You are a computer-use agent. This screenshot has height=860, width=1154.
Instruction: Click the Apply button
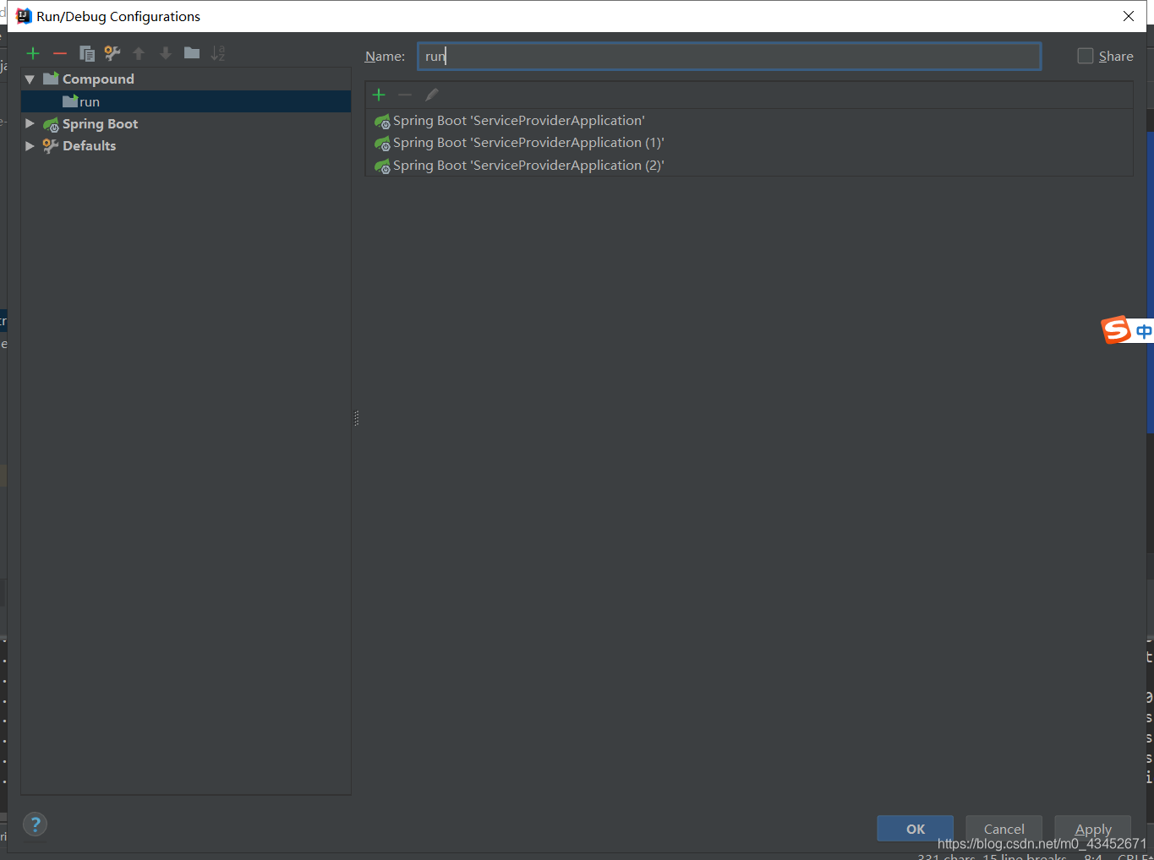(x=1092, y=829)
